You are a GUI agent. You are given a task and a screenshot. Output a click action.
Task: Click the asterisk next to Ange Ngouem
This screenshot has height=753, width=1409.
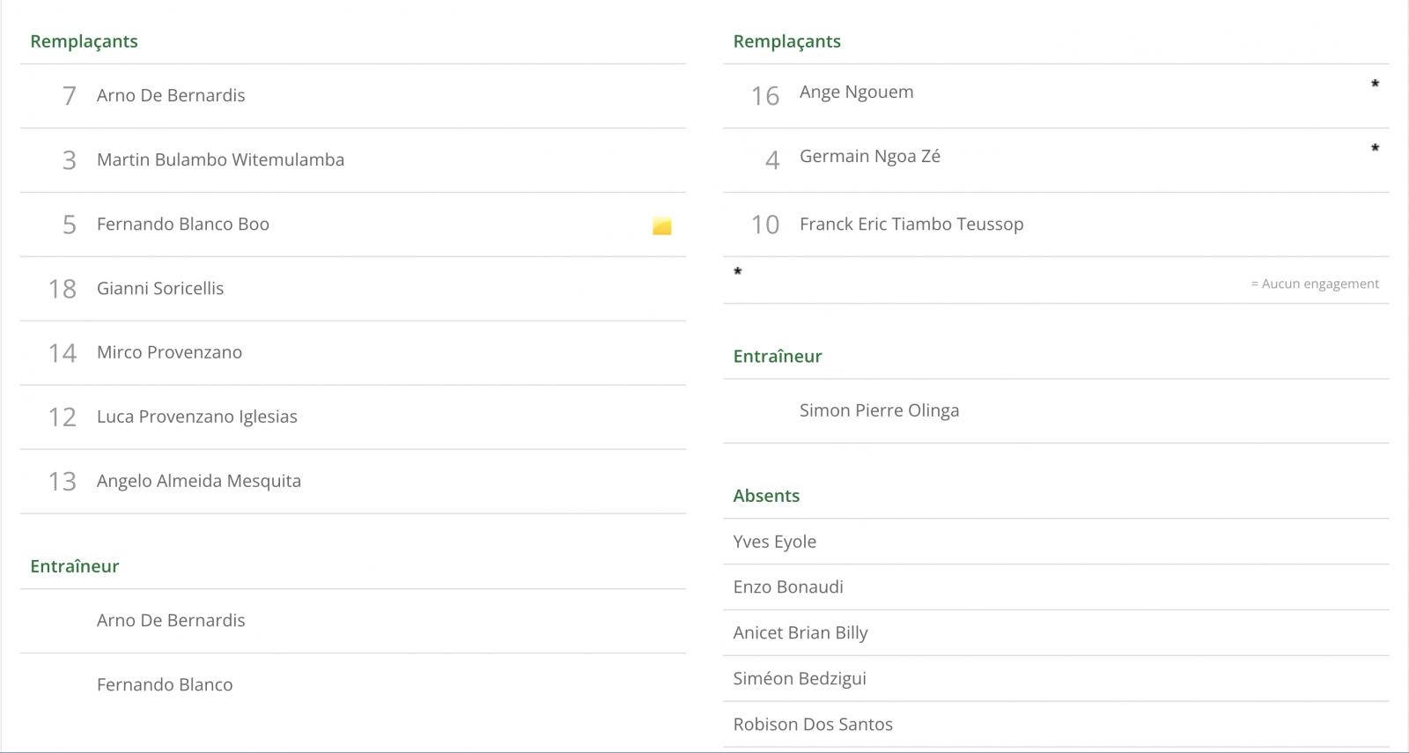point(1375,85)
